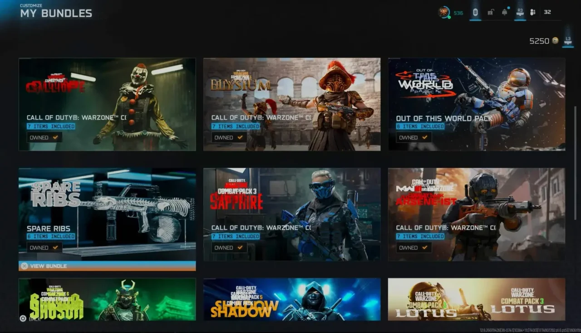Click the Owned badge on Sapphire card
Image resolution: width=581 pixels, height=333 pixels.
pos(229,247)
